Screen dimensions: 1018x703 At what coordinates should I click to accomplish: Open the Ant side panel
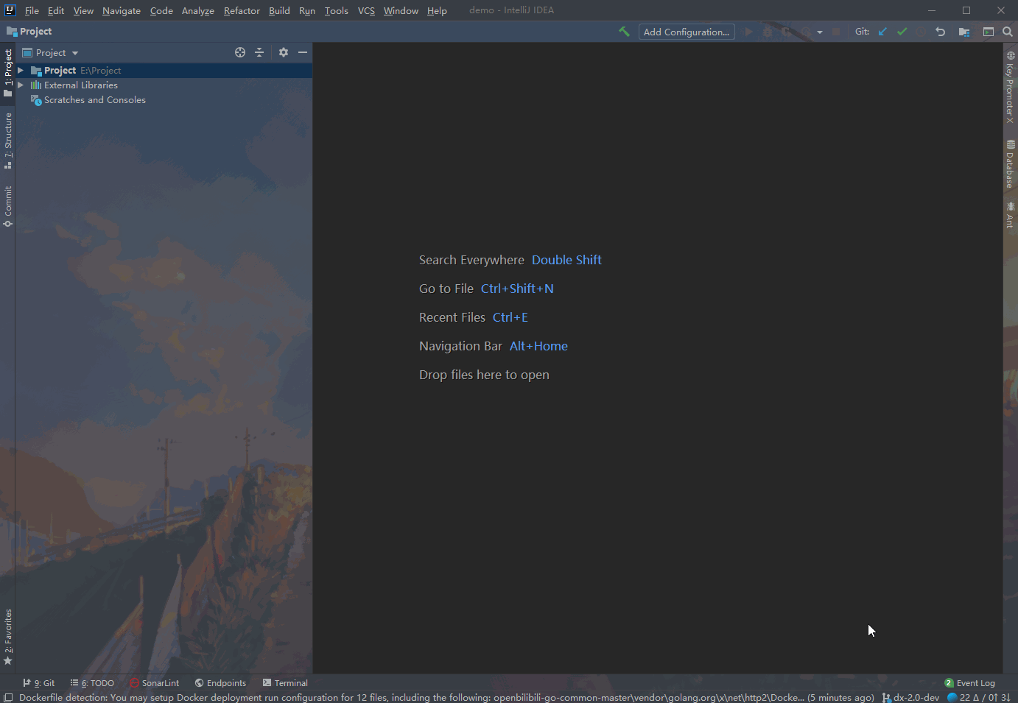pyautogui.click(x=1010, y=216)
